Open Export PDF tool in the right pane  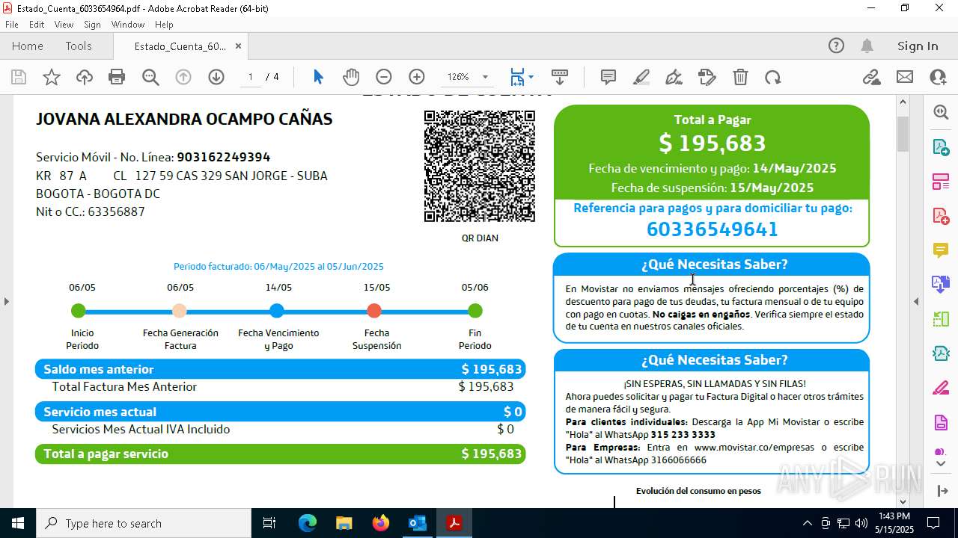click(941, 147)
